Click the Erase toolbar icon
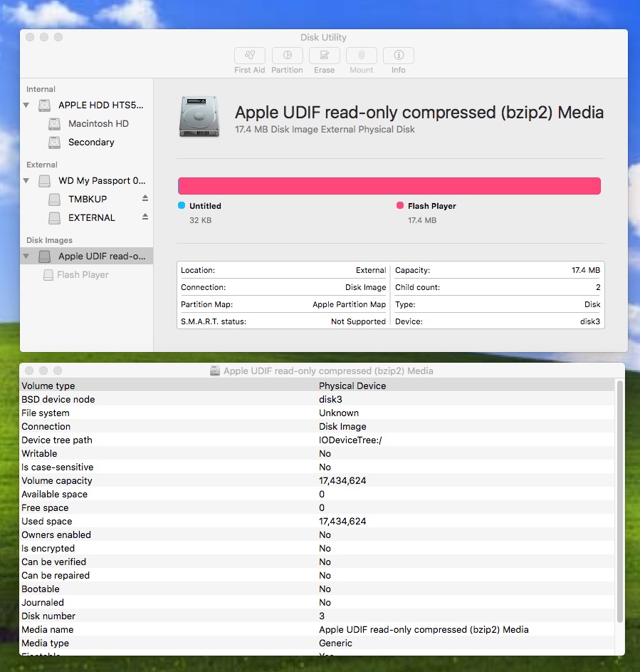 coord(325,56)
